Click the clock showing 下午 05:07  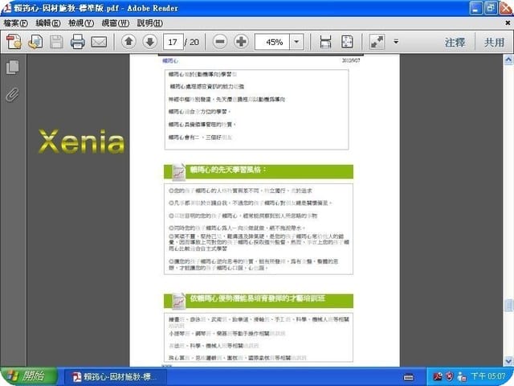(488, 376)
